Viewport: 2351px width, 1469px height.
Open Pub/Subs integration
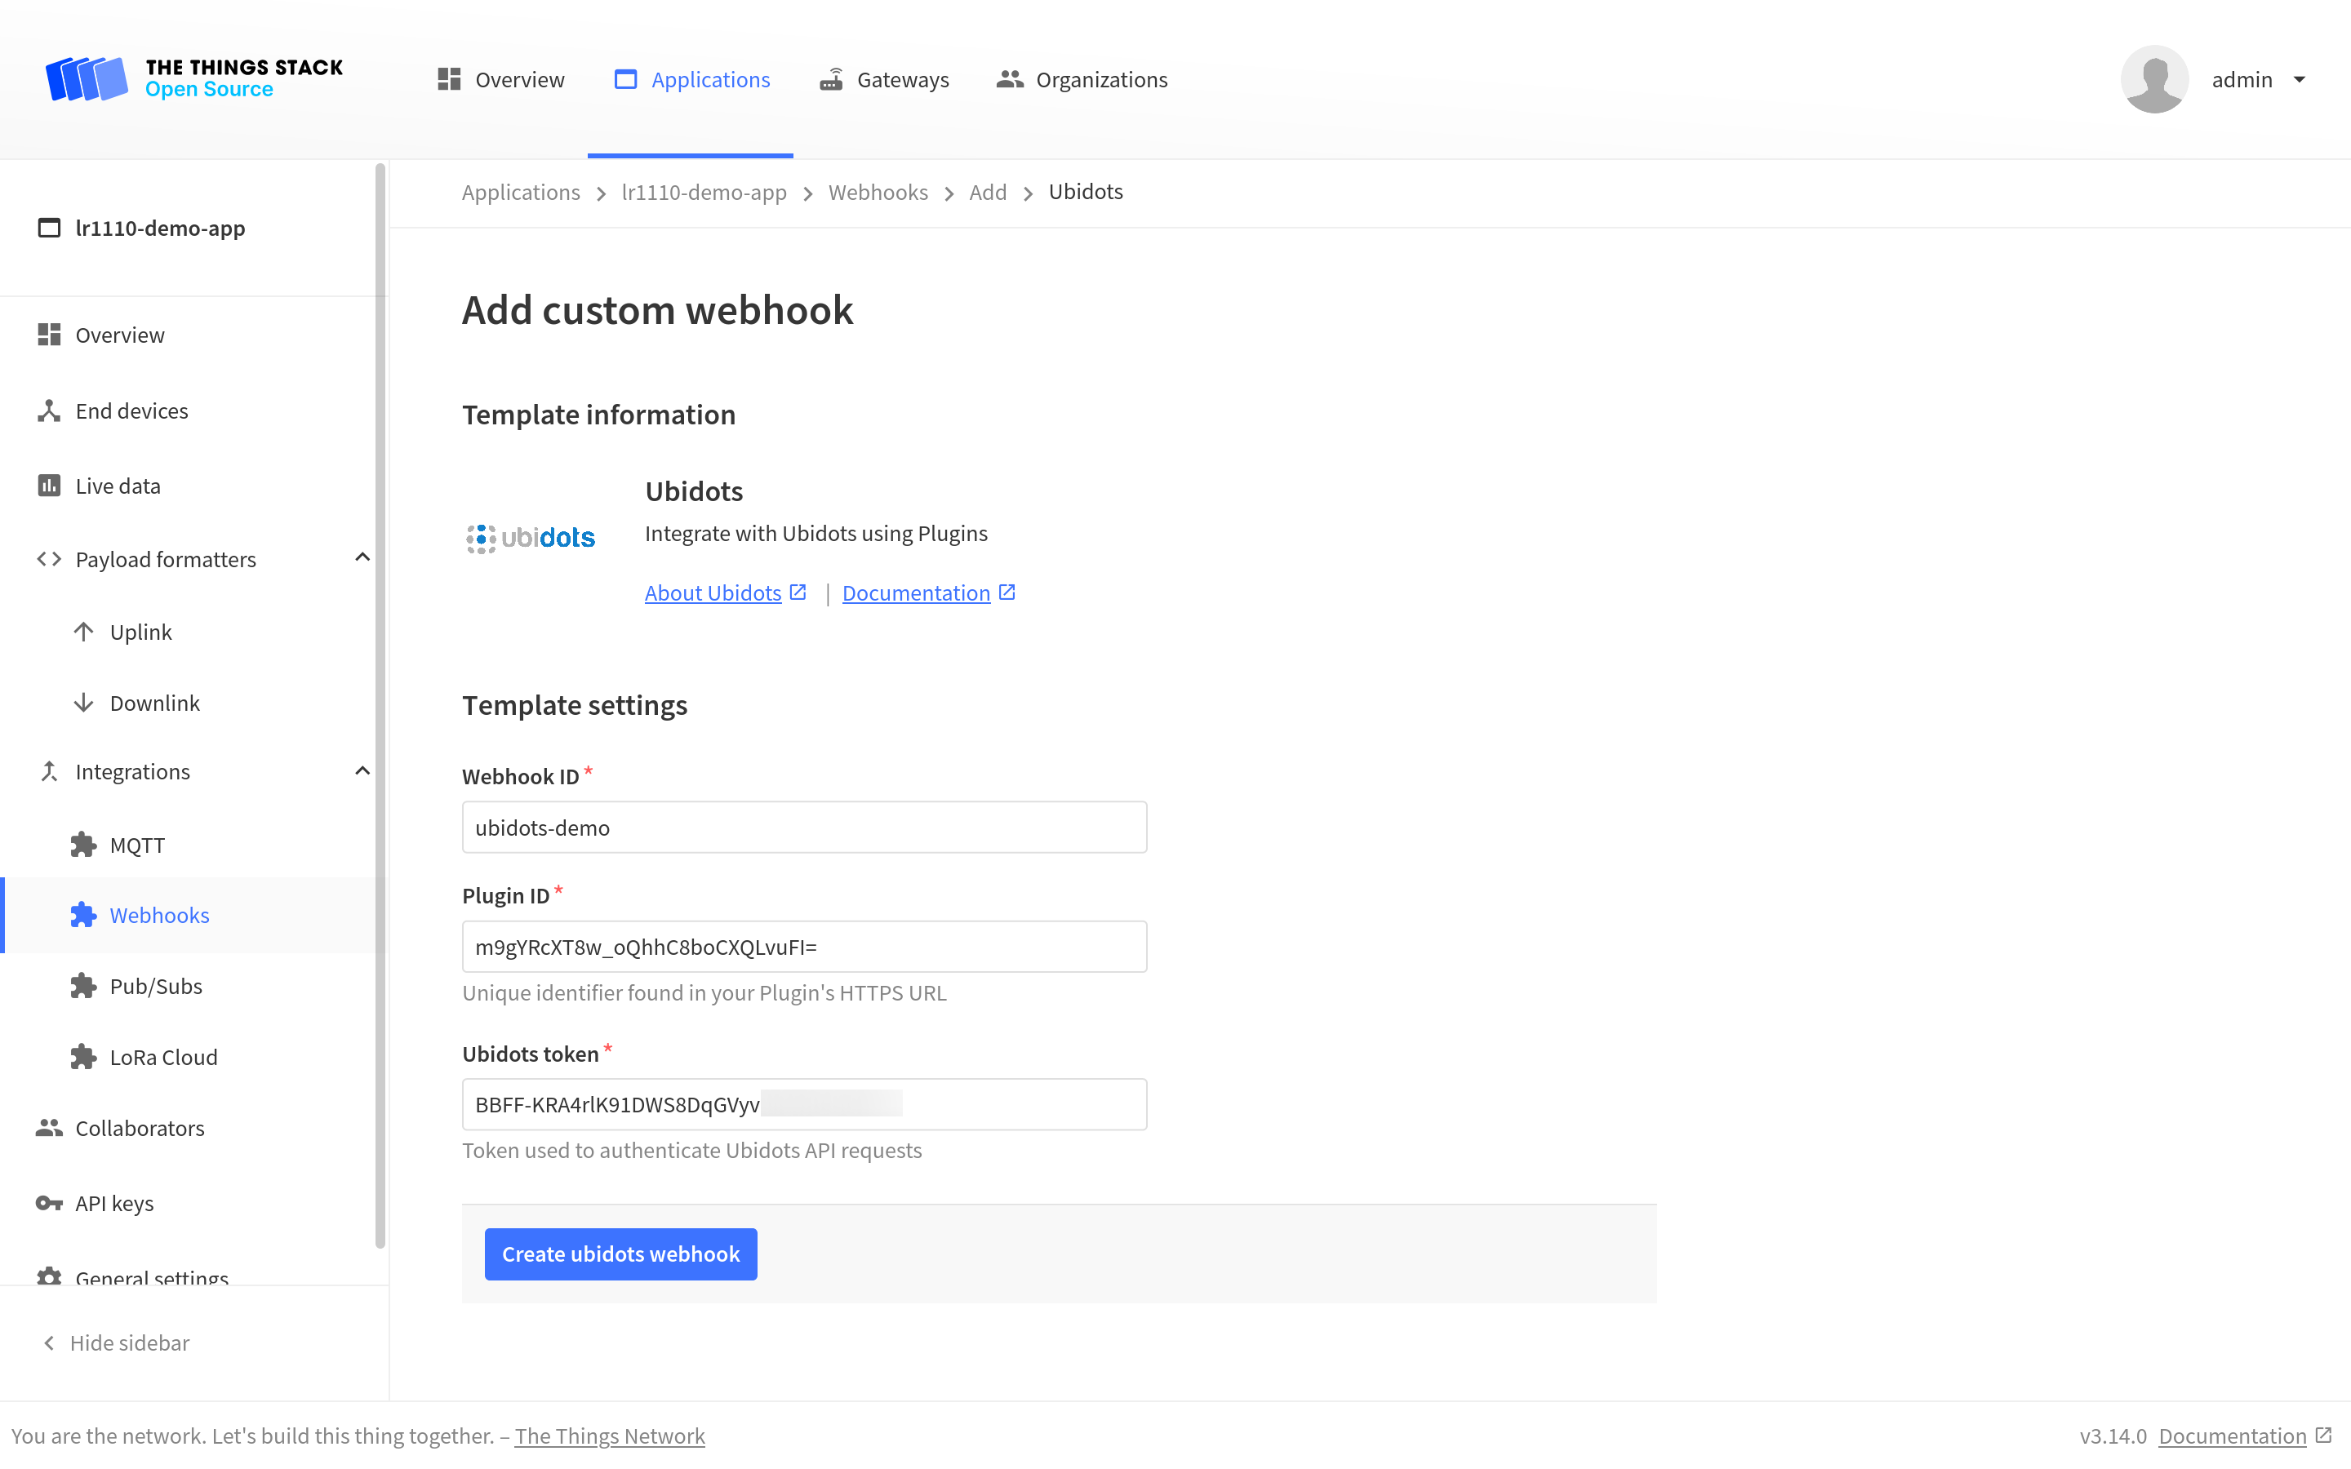point(83,985)
